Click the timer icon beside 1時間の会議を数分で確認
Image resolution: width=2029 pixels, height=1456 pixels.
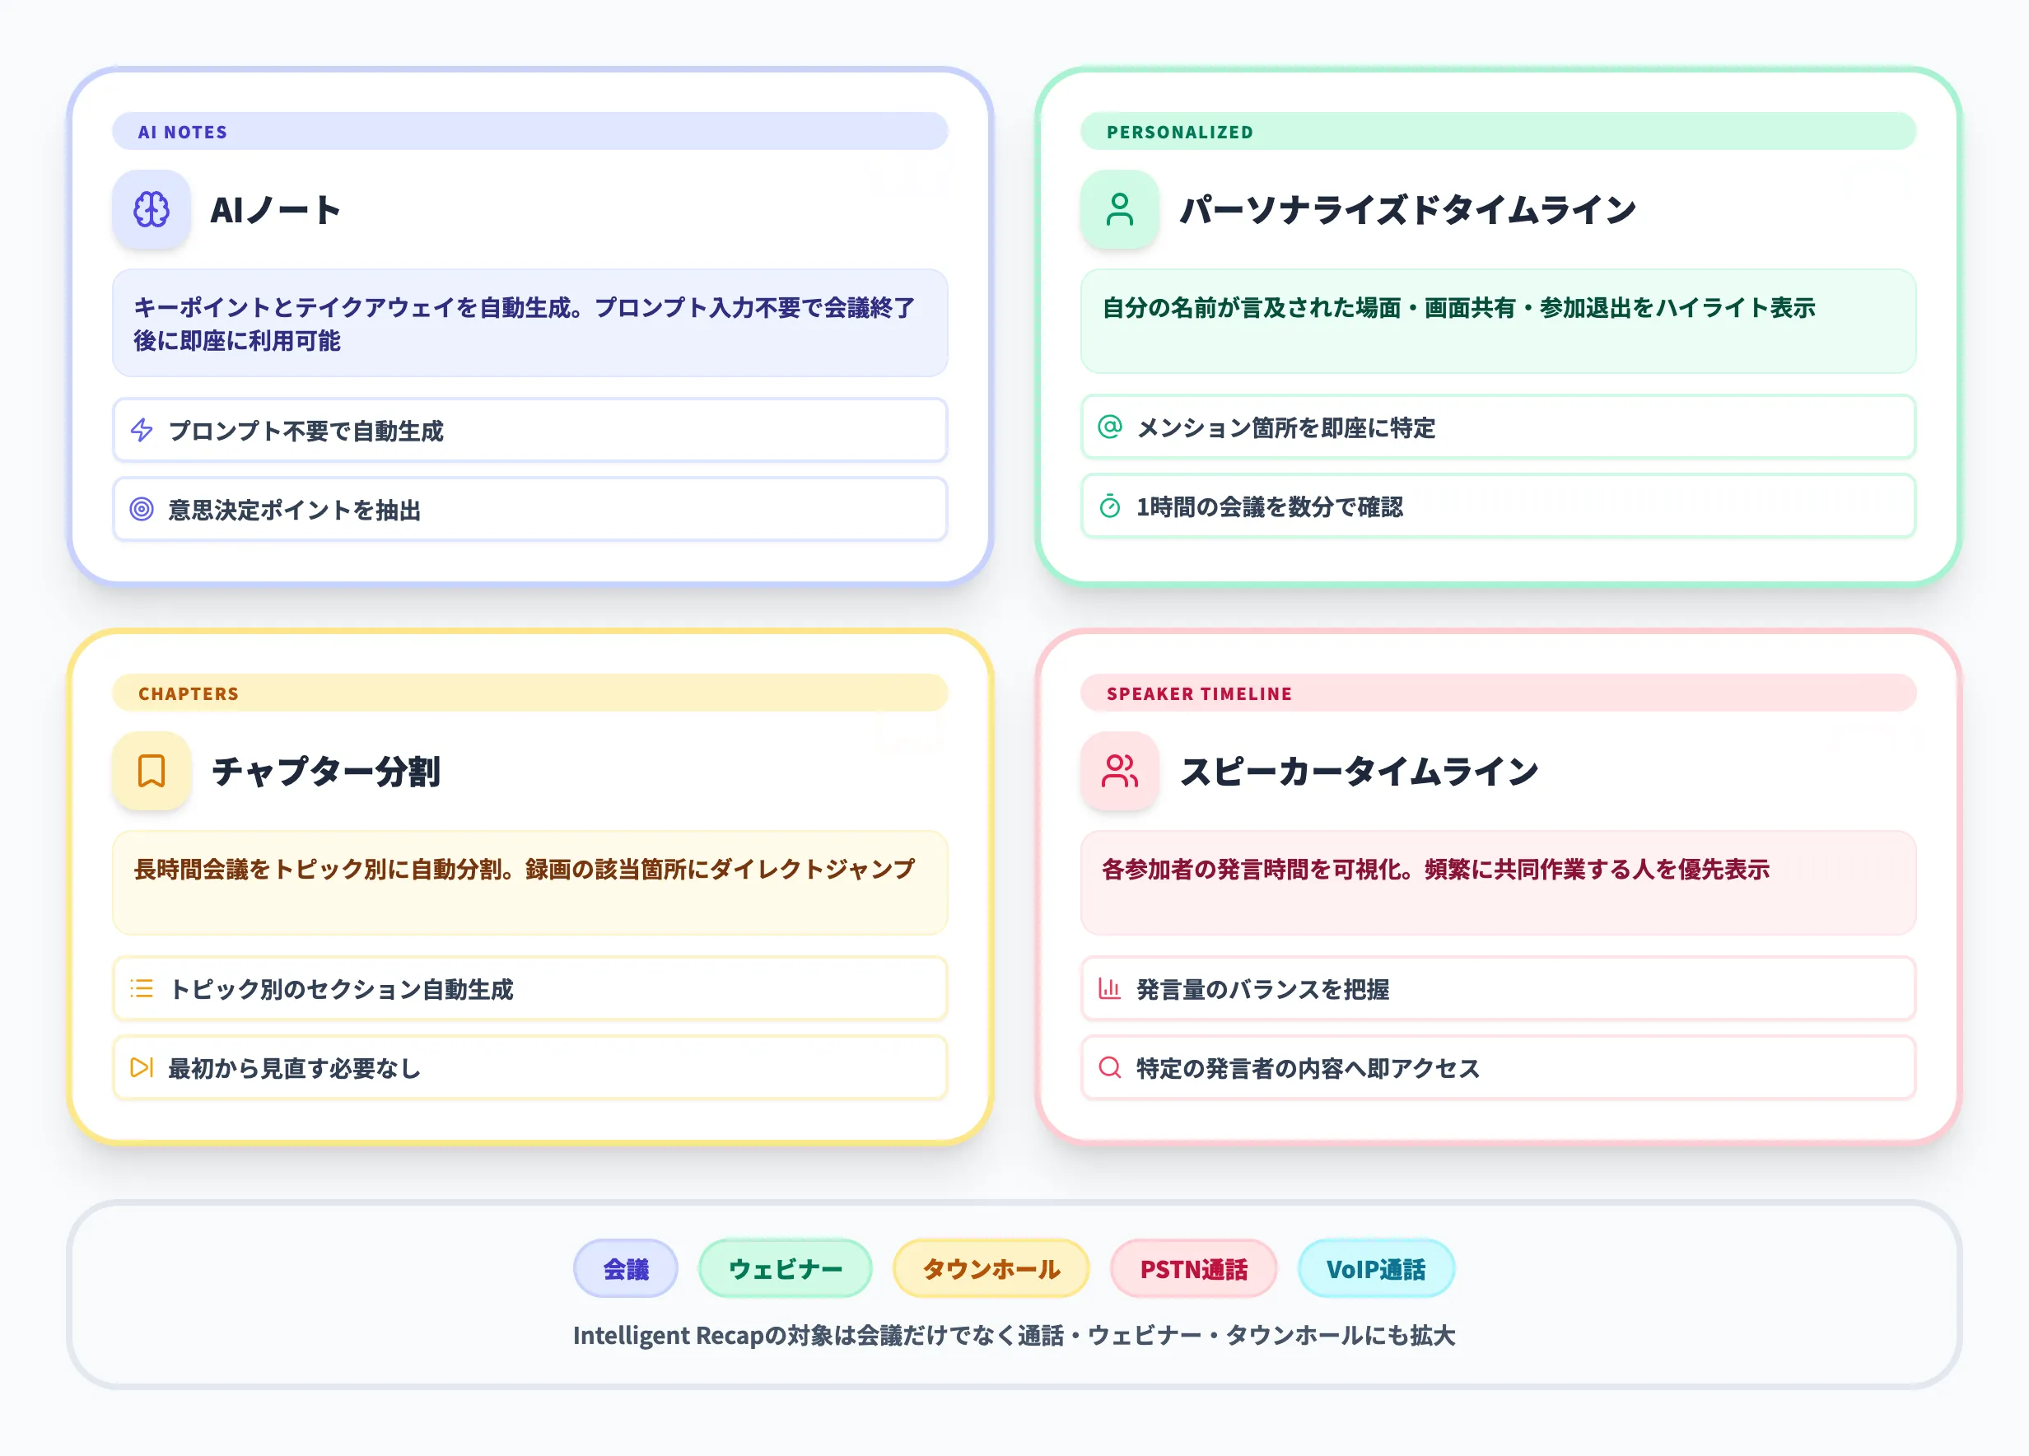(1109, 507)
